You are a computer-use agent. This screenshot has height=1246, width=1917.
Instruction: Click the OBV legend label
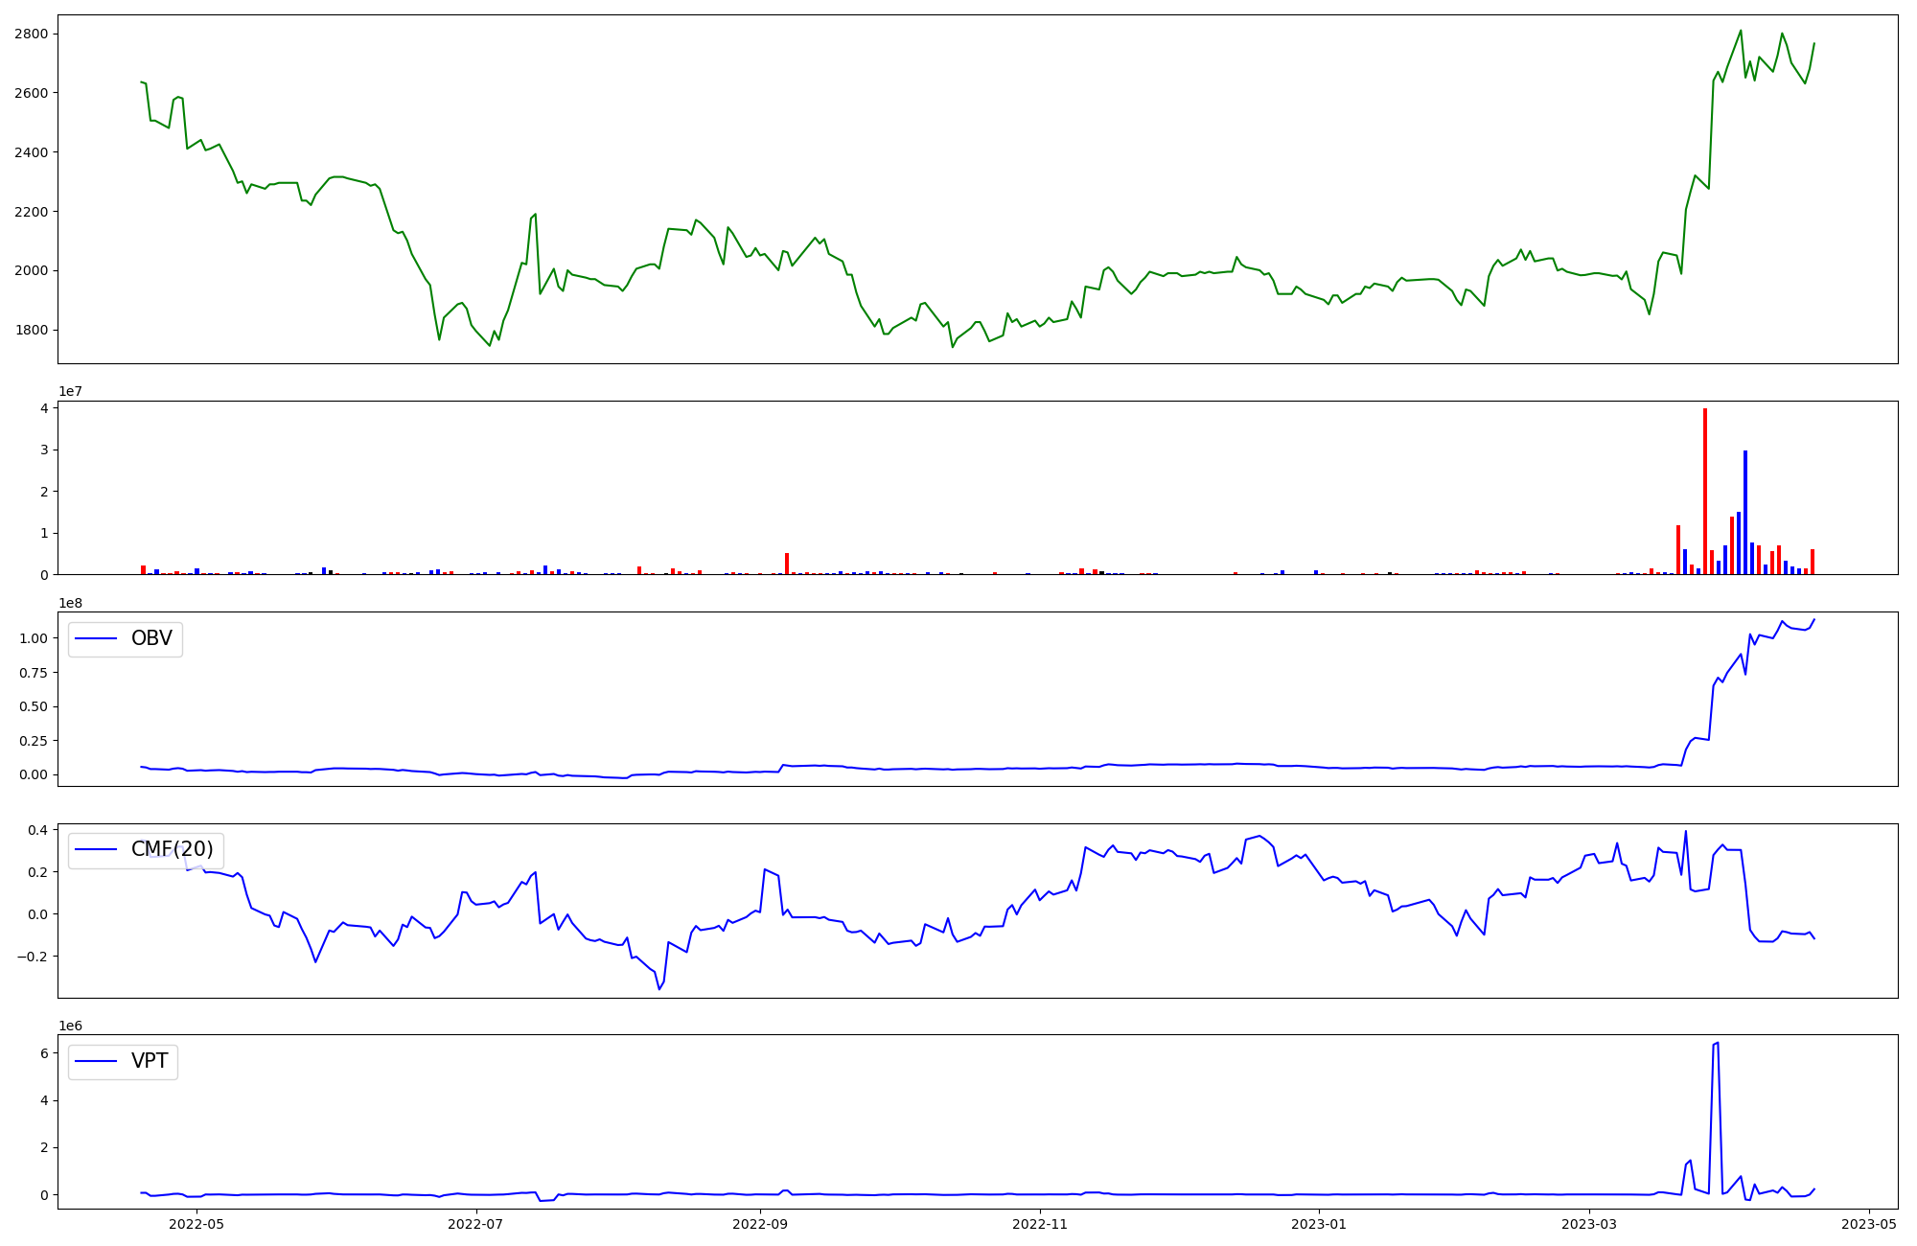point(151,638)
